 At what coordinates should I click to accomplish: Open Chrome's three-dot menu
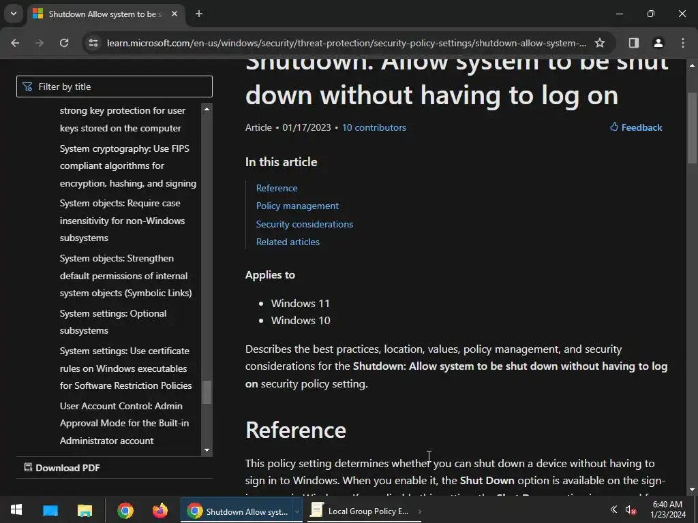(x=683, y=43)
